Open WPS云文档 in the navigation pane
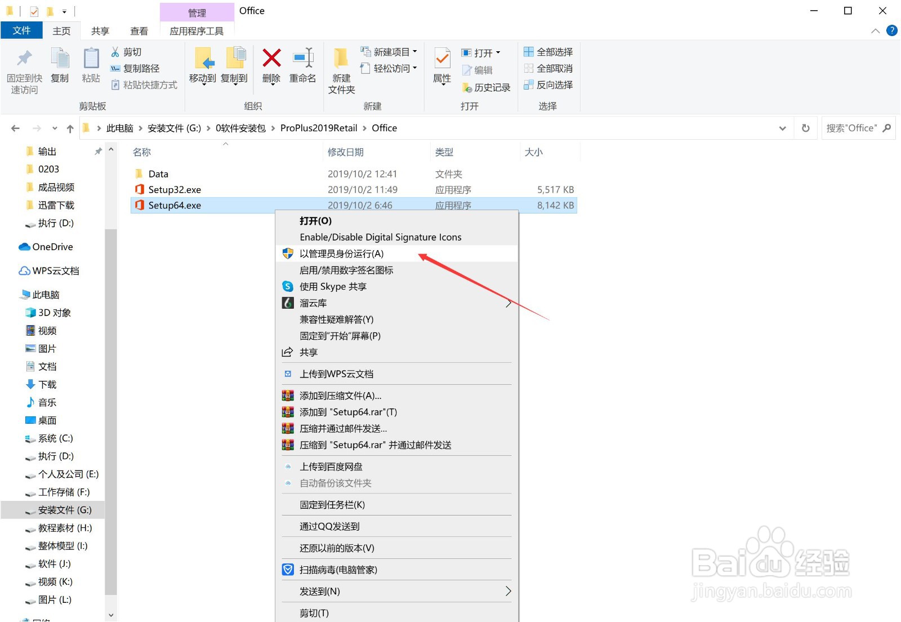This screenshot has height=622, width=901. pyautogui.click(x=49, y=270)
